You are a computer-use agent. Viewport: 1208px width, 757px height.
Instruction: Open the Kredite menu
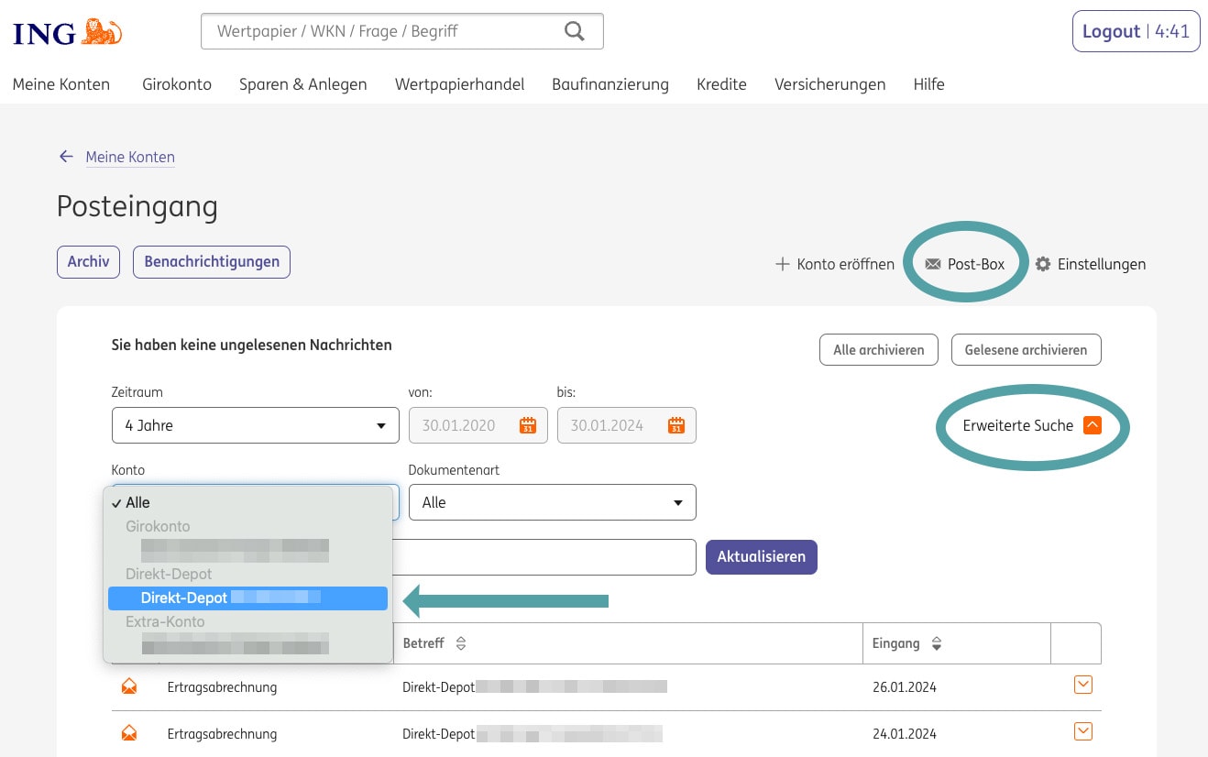click(x=721, y=84)
